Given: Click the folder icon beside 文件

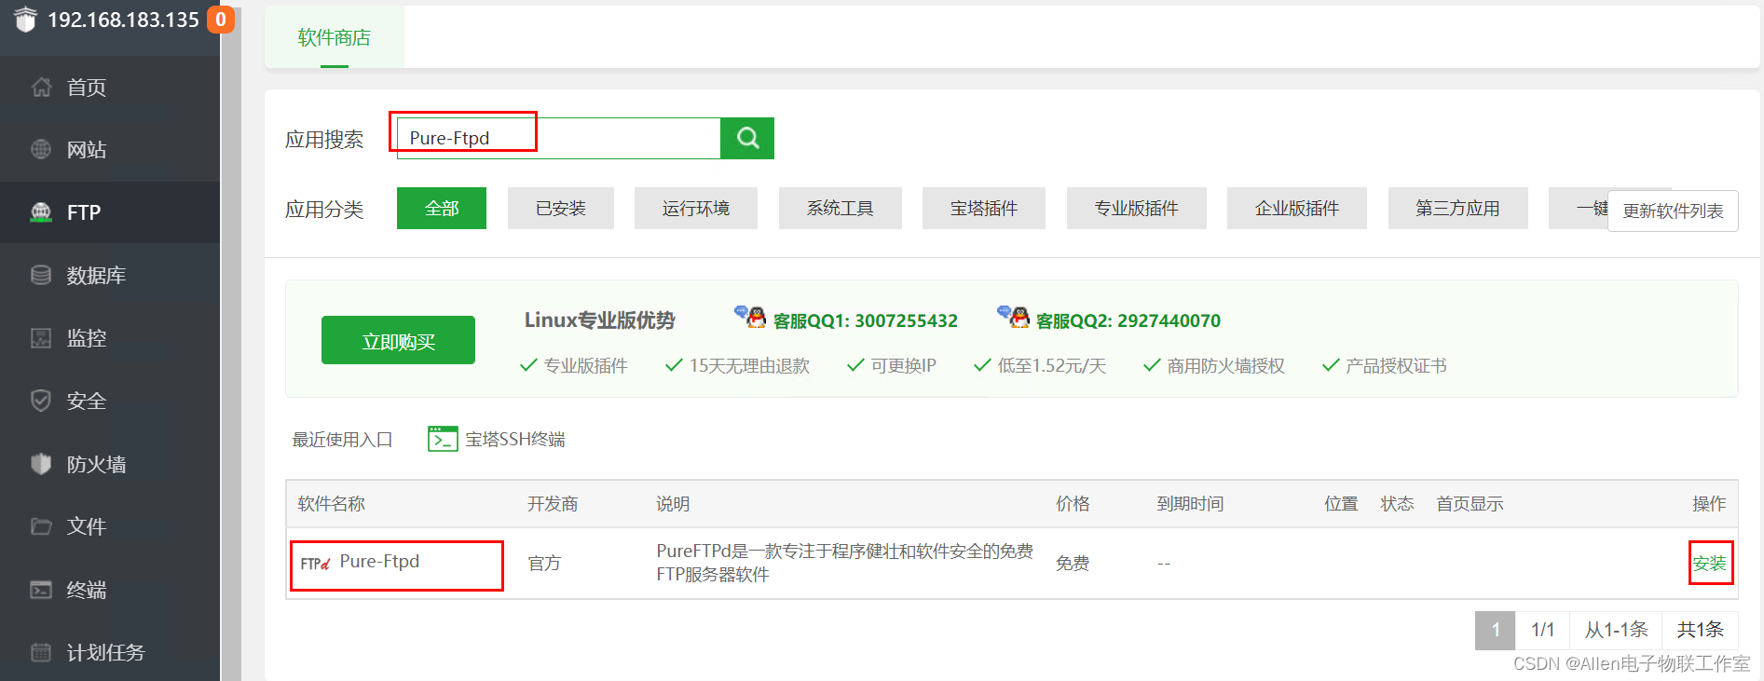Looking at the screenshot, I should pyautogui.click(x=41, y=526).
